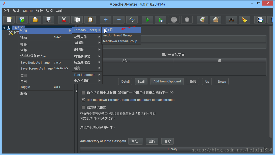The width and height of the screenshot is (275, 155).
Task: Start test without pauses icon
Action: coord(161,20)
